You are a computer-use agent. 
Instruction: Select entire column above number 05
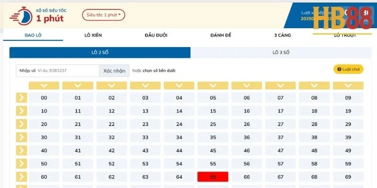click(x=213, y=86)
